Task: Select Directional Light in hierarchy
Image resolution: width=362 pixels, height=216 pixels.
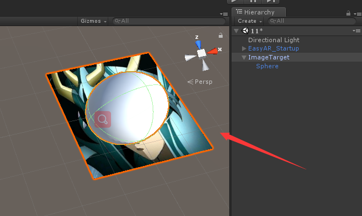Action: [x=274, y=40]
